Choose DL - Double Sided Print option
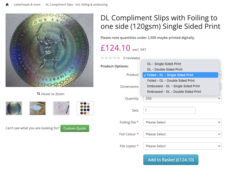228x170 pixels. [165, 70]
